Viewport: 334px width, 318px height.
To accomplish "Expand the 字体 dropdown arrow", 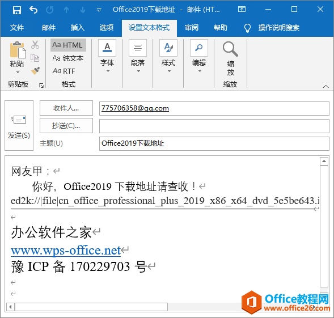I will tap(108, 71).
